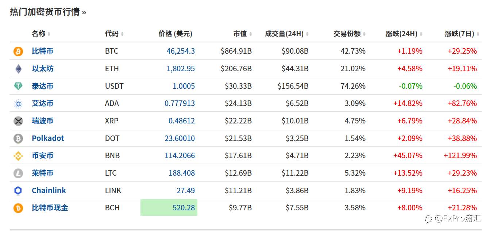Click the DOT price 23.60010
Screen dimensions: 486x233
(x=180, y=138)
